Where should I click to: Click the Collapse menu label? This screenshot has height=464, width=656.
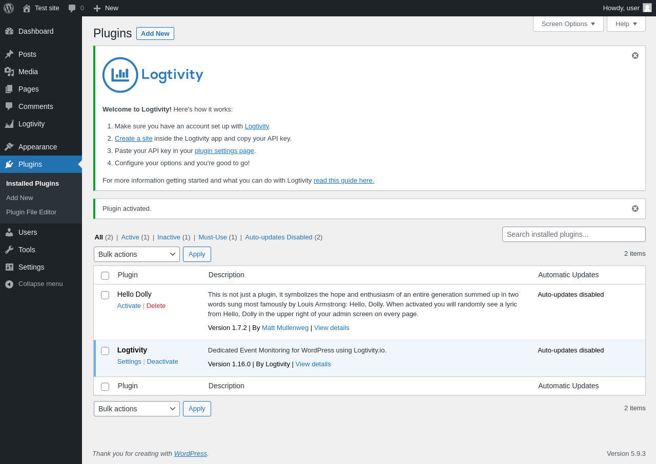pyautogui.click(x=40, y=284)
